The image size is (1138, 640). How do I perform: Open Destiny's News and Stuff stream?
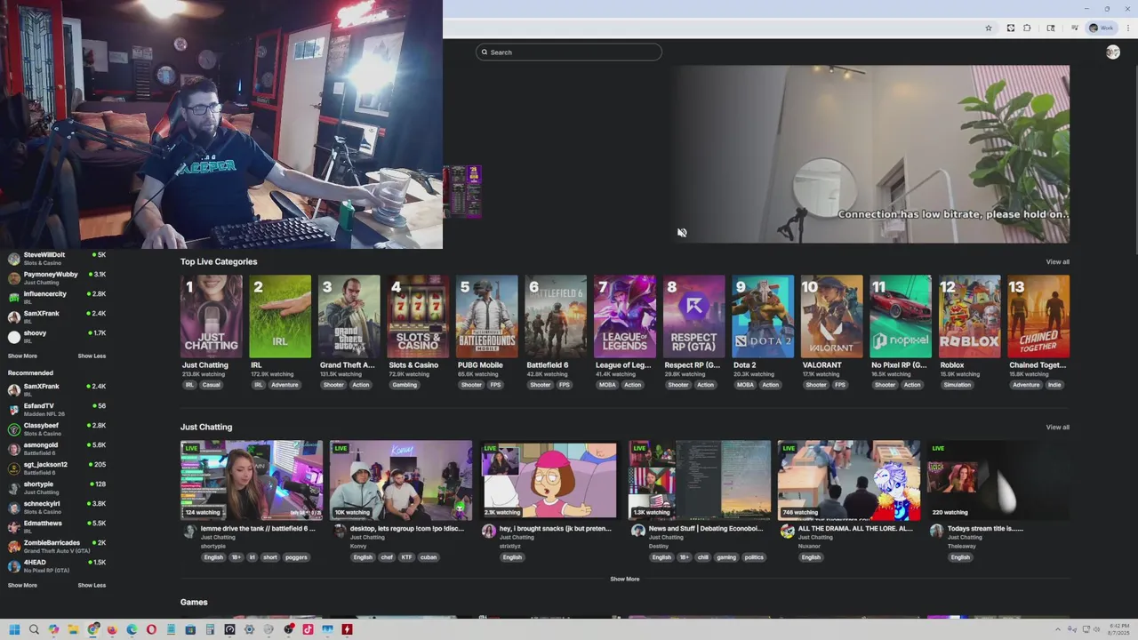tap(700, 480)
